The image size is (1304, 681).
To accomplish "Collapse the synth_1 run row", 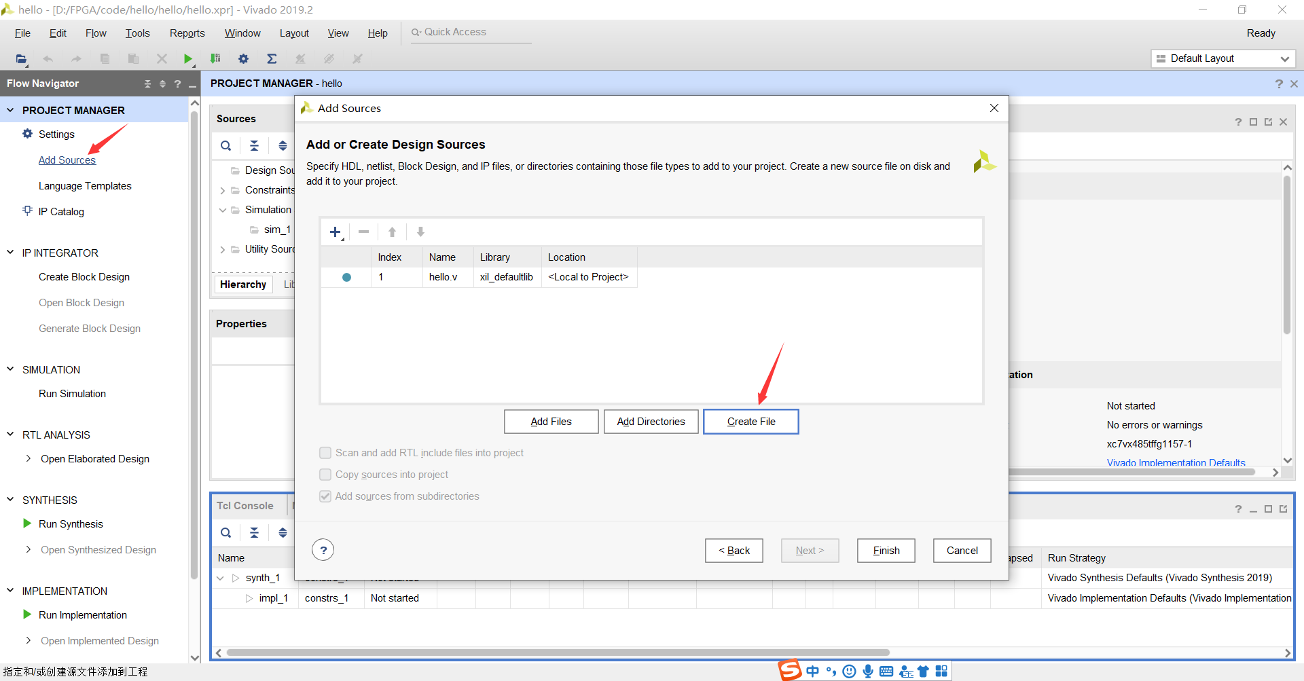I will pyautogui.click(x=220, y=578).
